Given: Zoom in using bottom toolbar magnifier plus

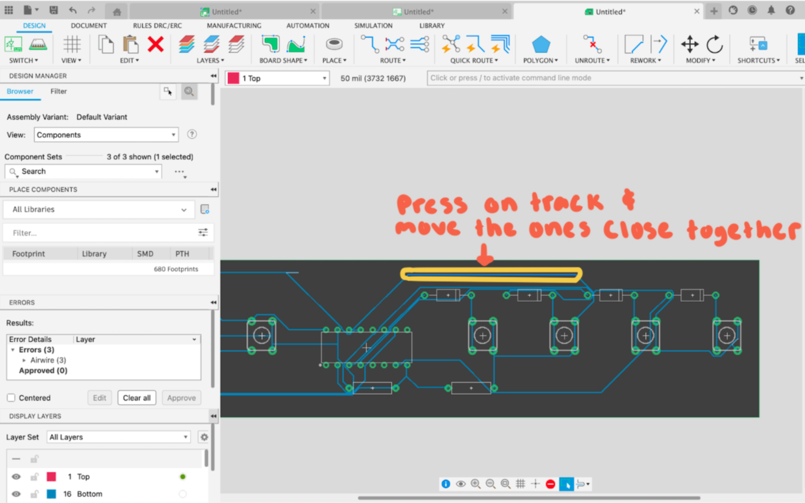Looking at the screenshot, I should coord(475,484).
